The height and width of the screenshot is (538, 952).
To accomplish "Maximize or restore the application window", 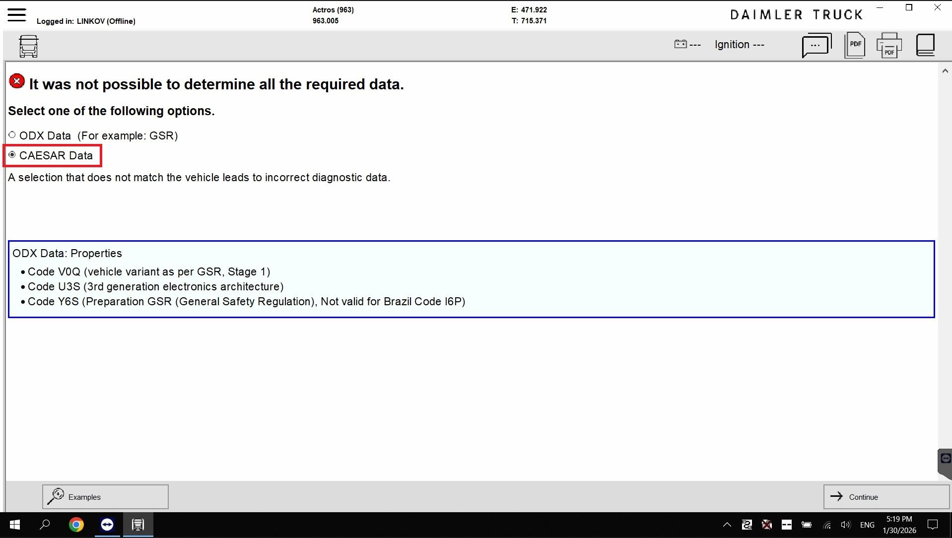I will point(909,7).
